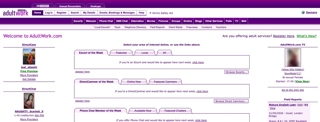320x122 pixels.
Task: Open My Details menu item
Action: [x=89, y=13]
